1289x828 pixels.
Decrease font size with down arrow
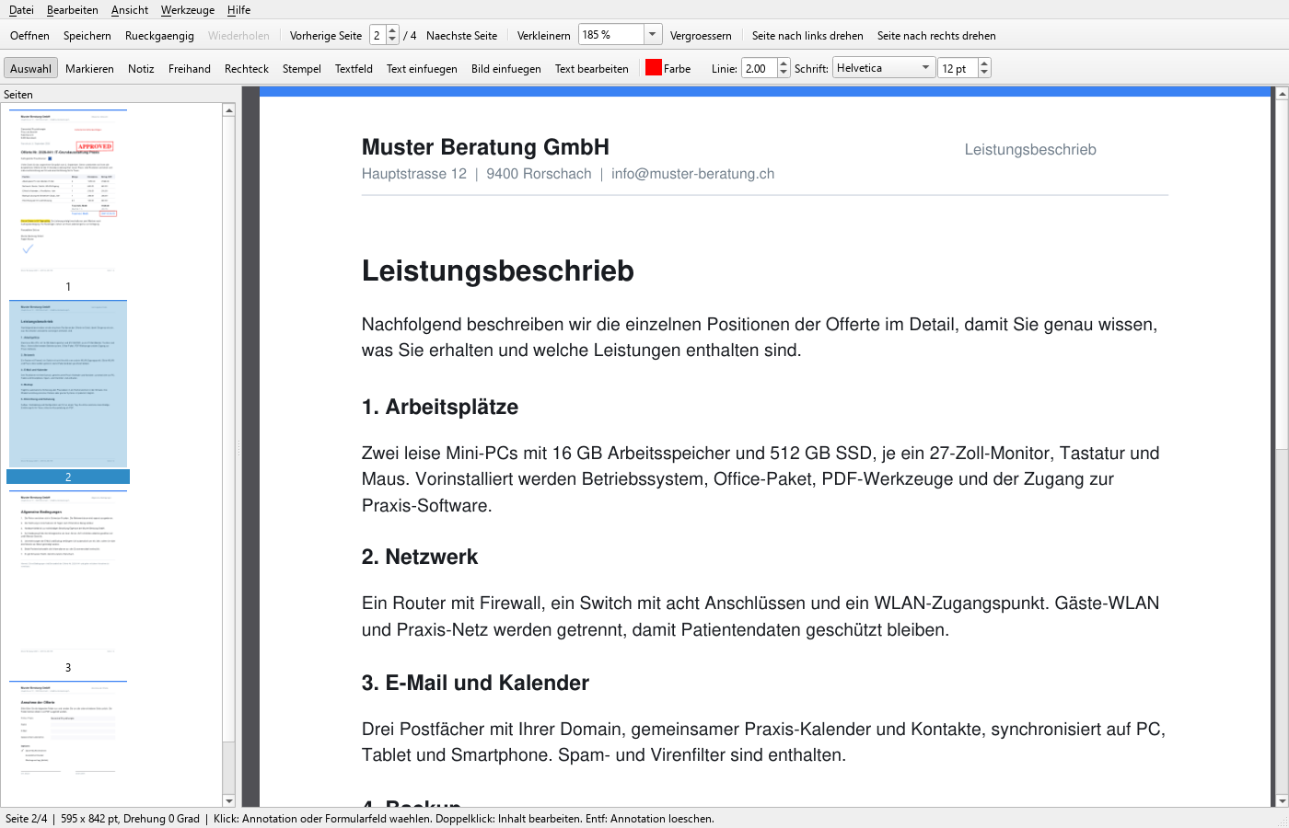click(x=984, y=74)
